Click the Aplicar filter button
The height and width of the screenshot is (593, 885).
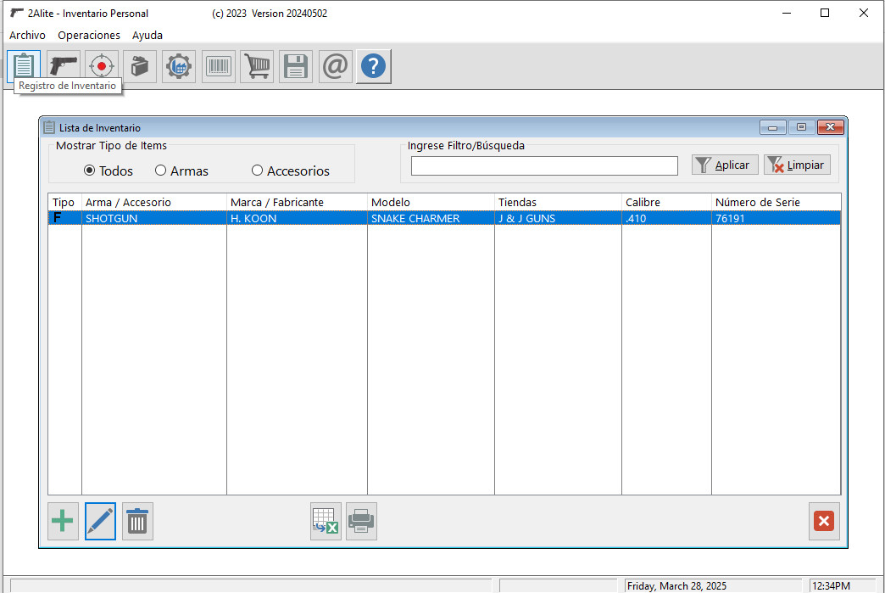coord(725,165)
